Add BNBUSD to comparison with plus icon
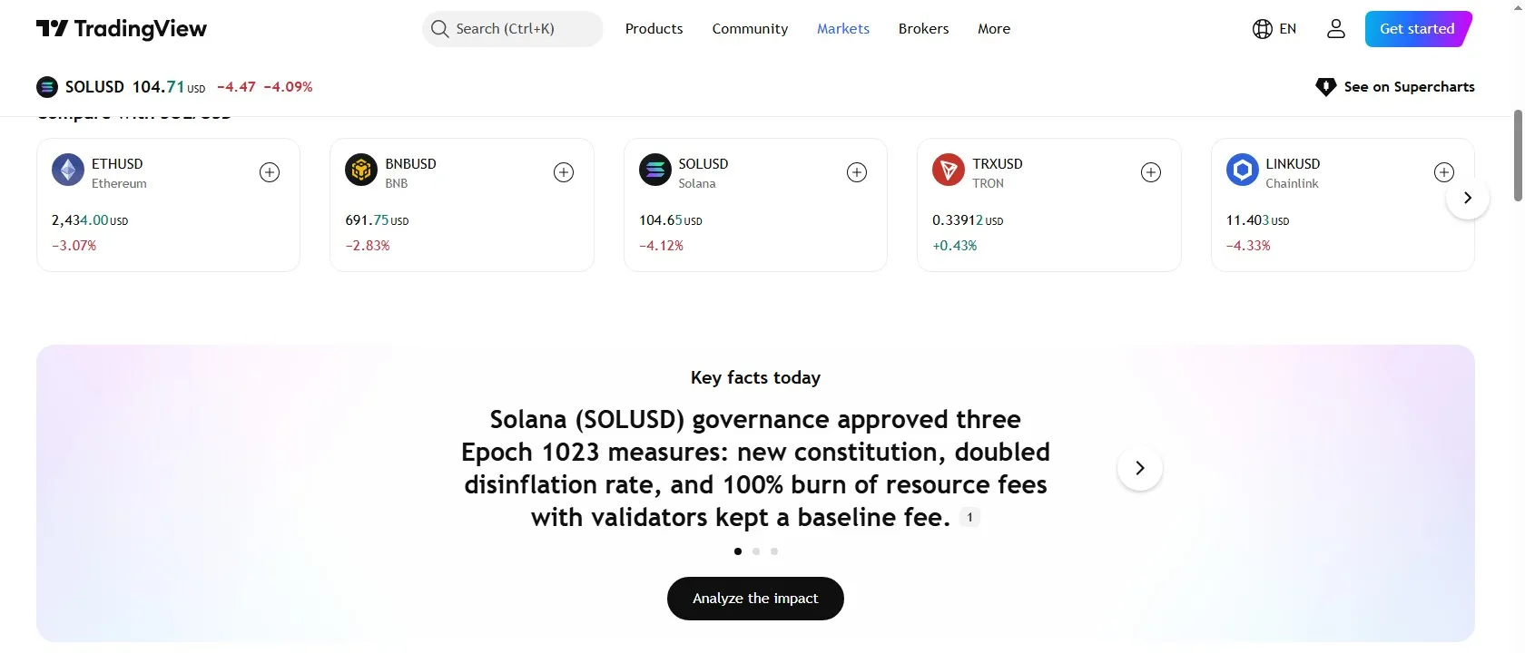This screenshot has height=653, width=1525. pos(564,172)
